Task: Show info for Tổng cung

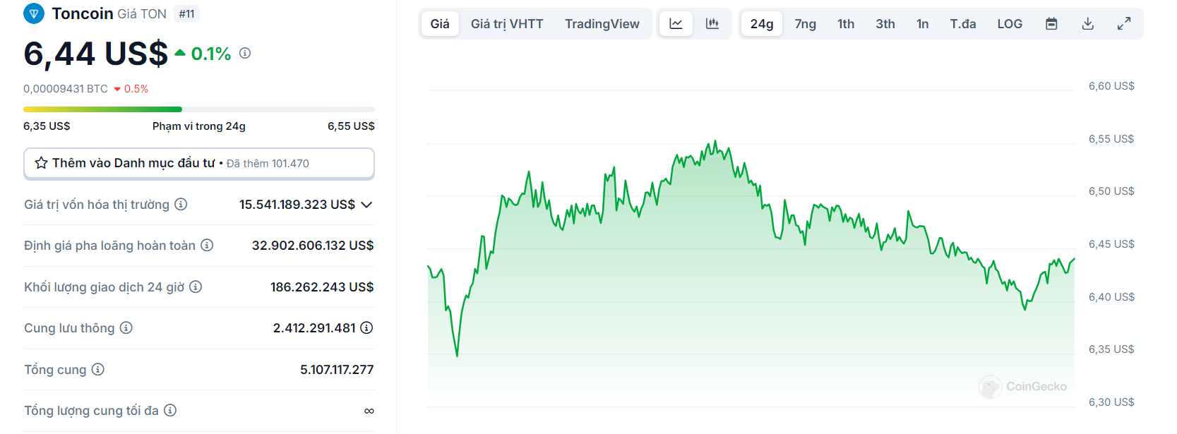Action: click(97, 369)
